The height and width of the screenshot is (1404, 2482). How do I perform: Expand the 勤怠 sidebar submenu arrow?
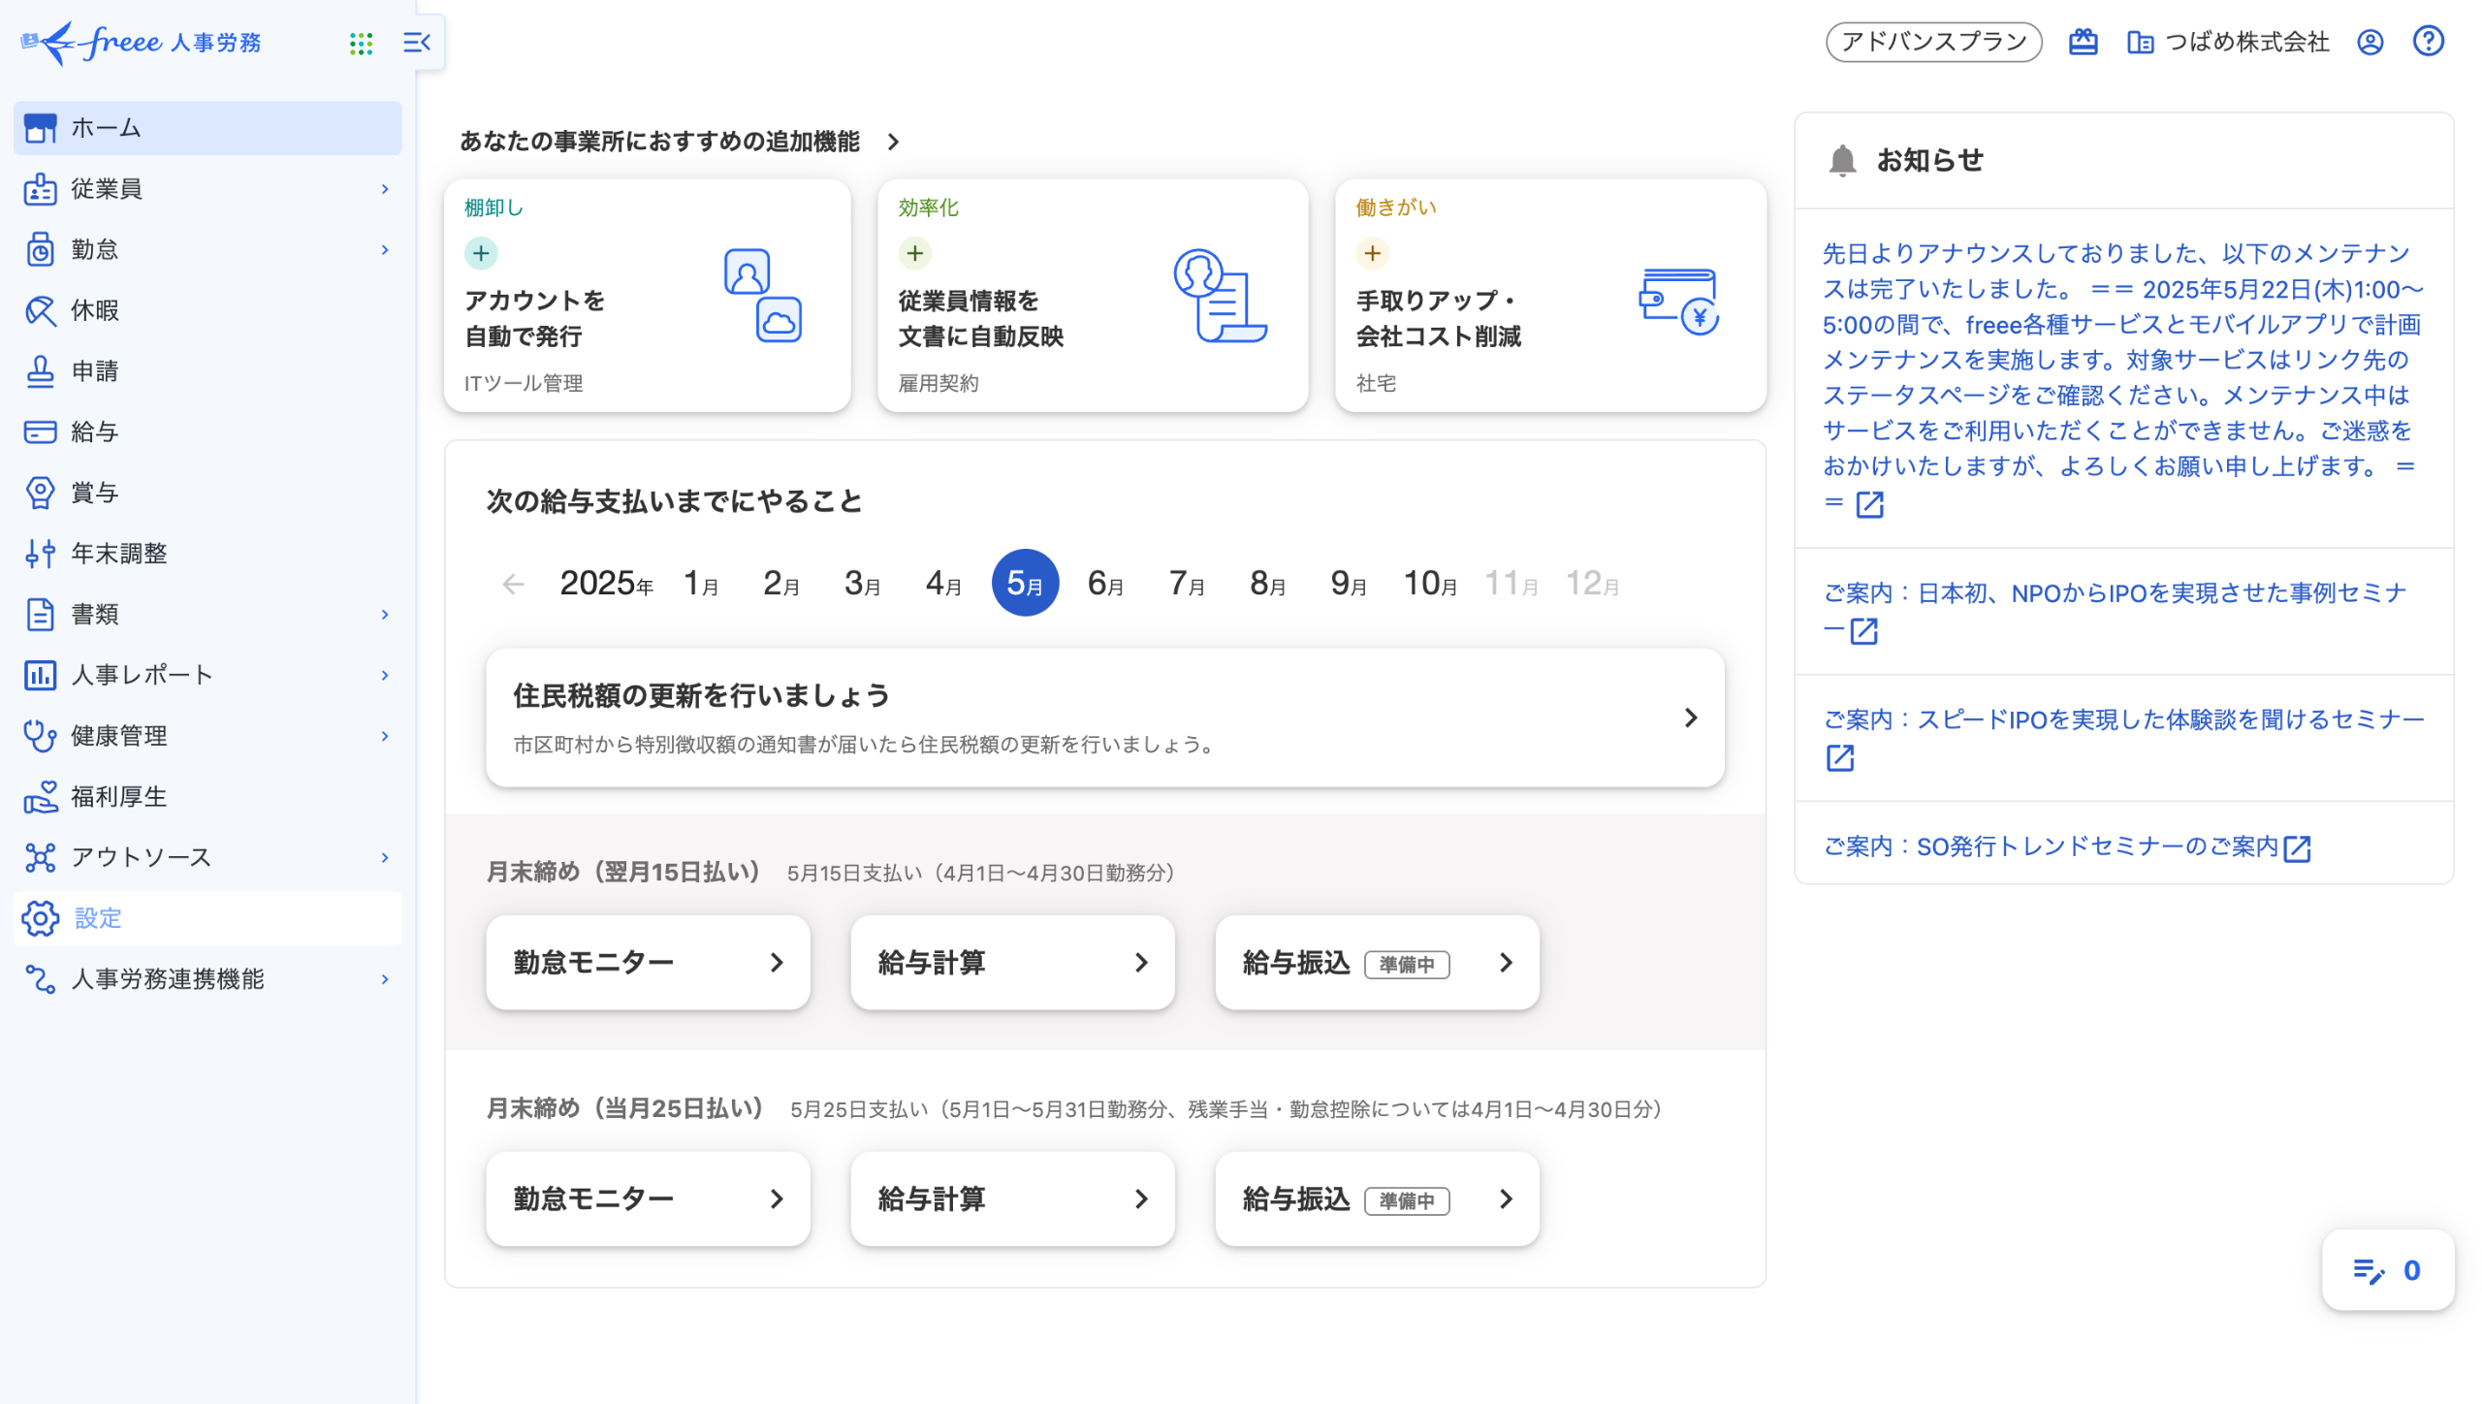point(385,250)
